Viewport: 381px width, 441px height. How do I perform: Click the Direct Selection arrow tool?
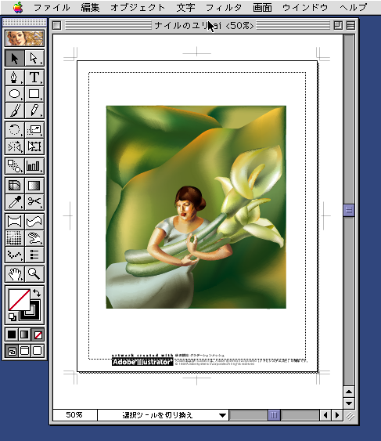34,58
